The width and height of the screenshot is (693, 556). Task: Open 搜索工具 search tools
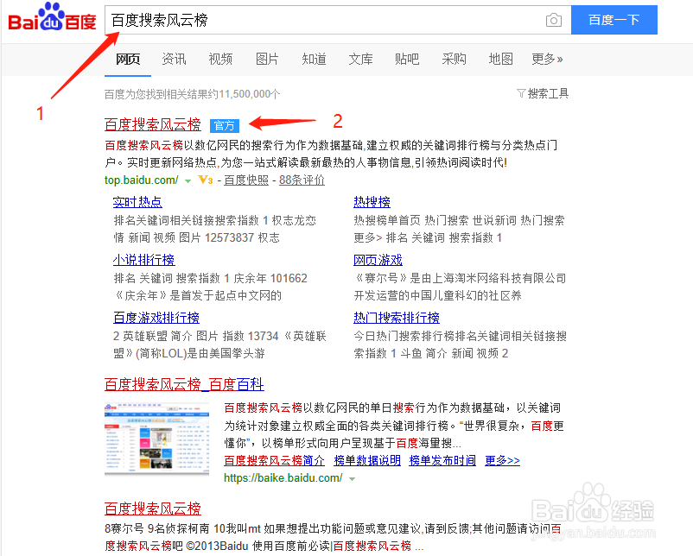pos(543,93)
